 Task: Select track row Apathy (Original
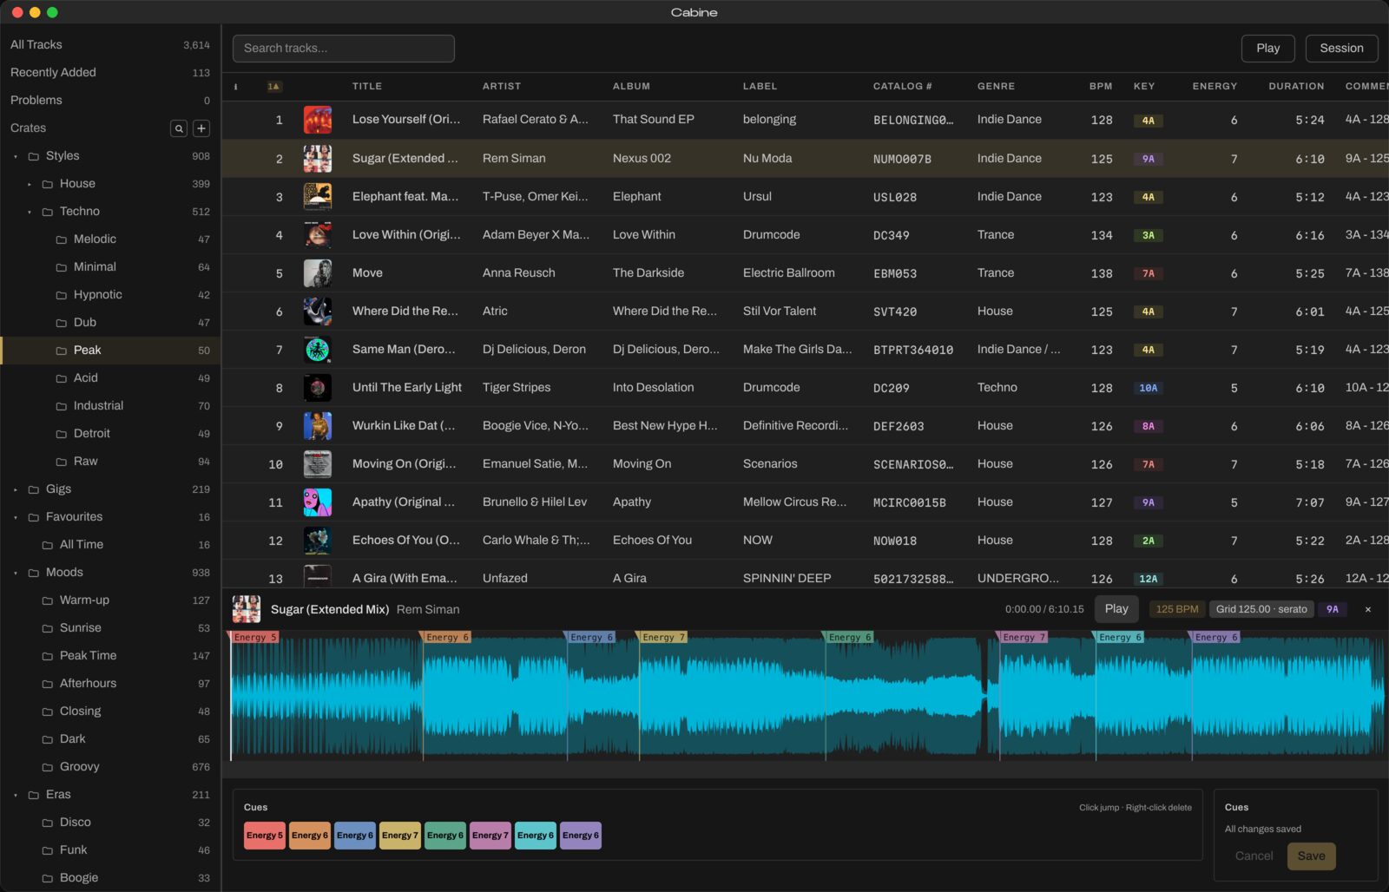[x=806, y=502]
